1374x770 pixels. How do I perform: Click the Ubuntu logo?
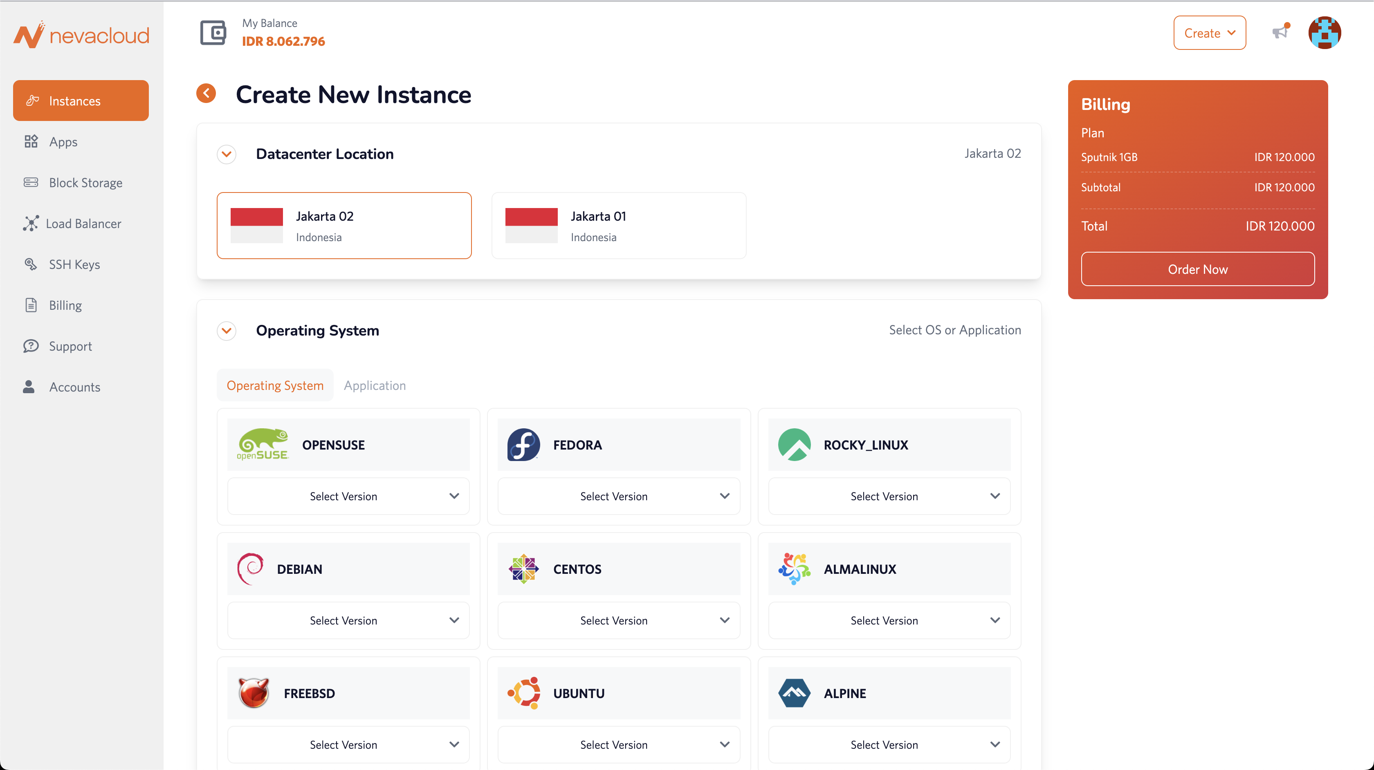click(523, 693)
